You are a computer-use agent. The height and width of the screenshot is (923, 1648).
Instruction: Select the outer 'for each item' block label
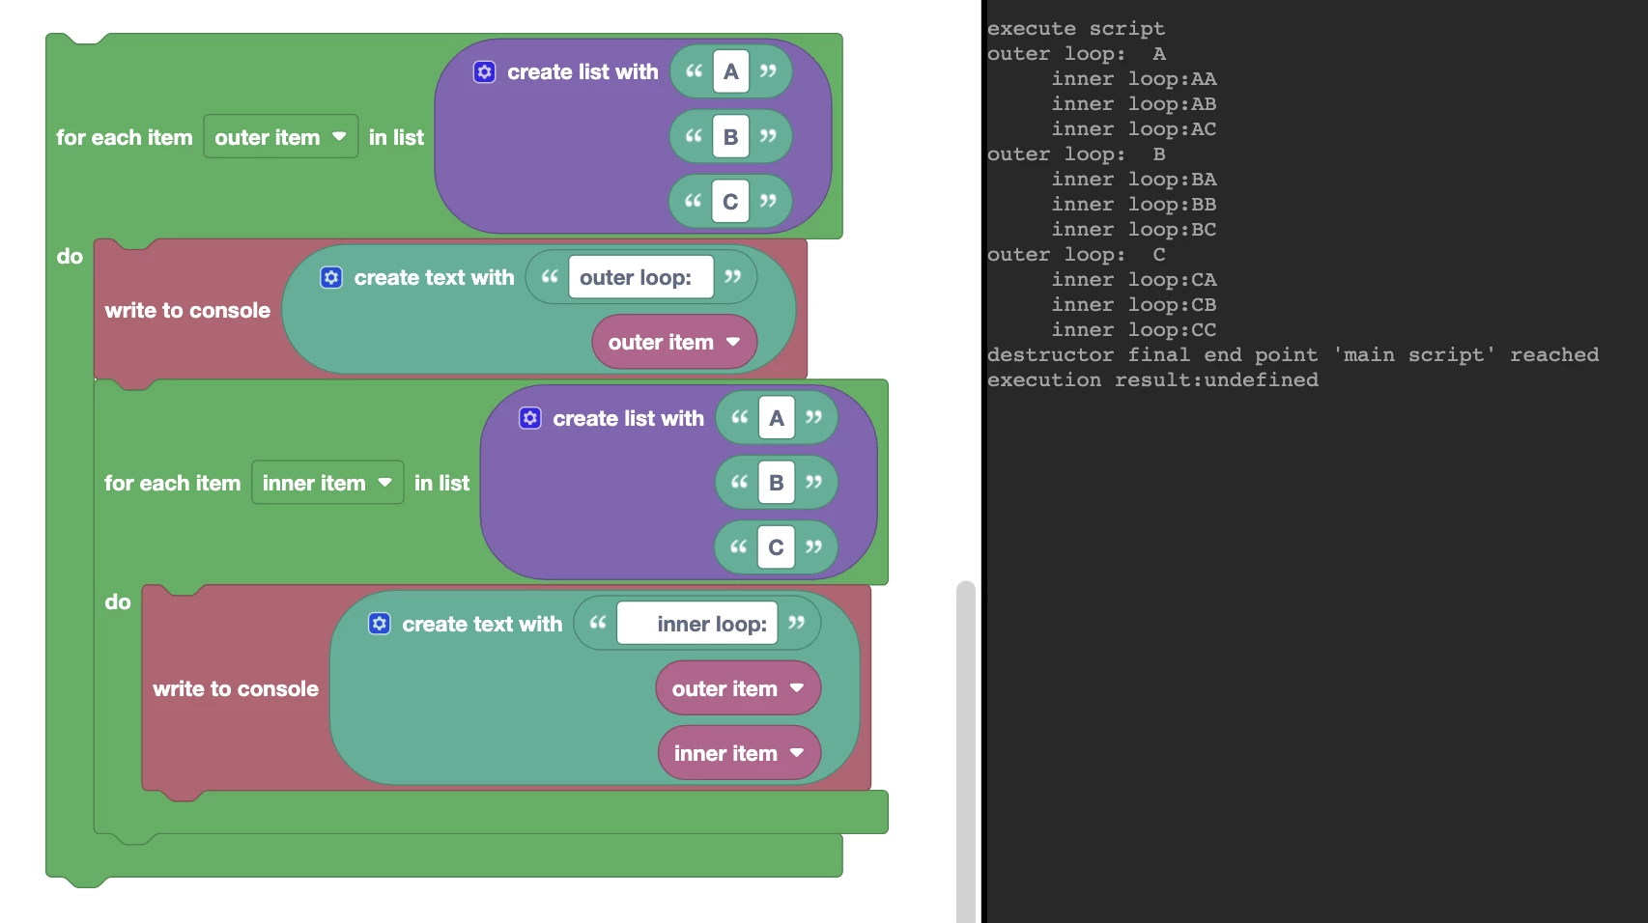click(125, 137)
